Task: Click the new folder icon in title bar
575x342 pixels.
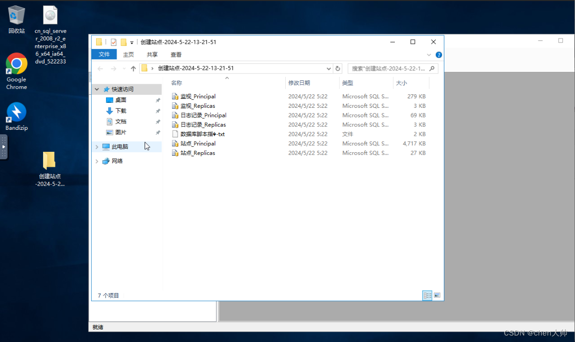Action: click(x=124, y=42)
